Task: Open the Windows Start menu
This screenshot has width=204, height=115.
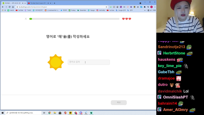Action: coord(3,113)
